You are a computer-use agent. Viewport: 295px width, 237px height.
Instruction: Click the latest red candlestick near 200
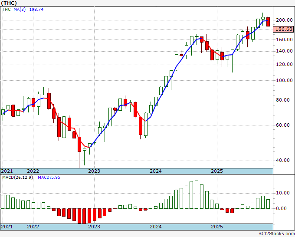(x=268, y=22)
